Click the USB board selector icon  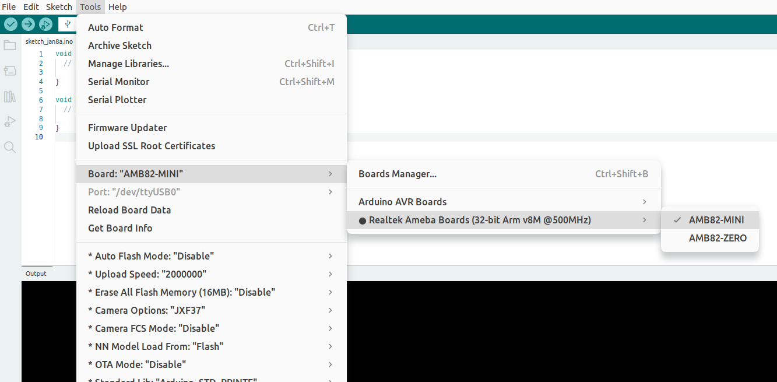(x=68, y=24)
